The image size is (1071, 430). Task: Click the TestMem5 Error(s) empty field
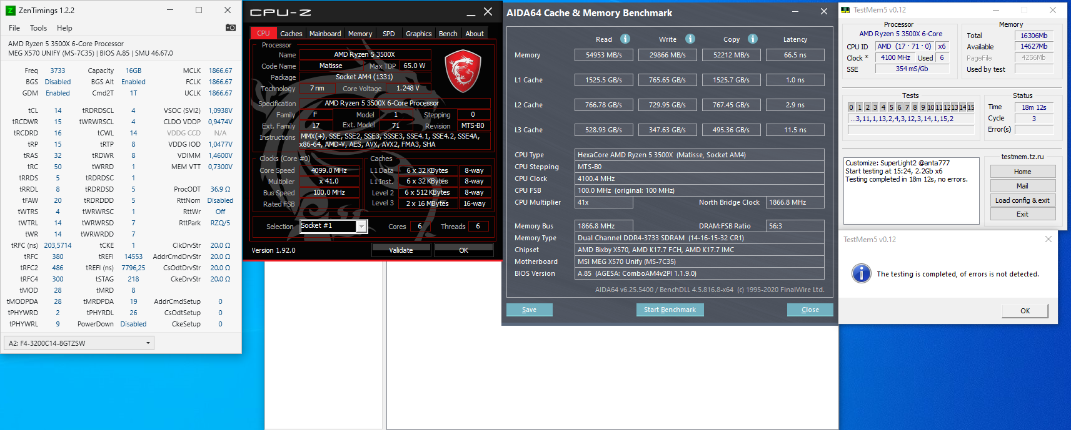[1034, 130]
